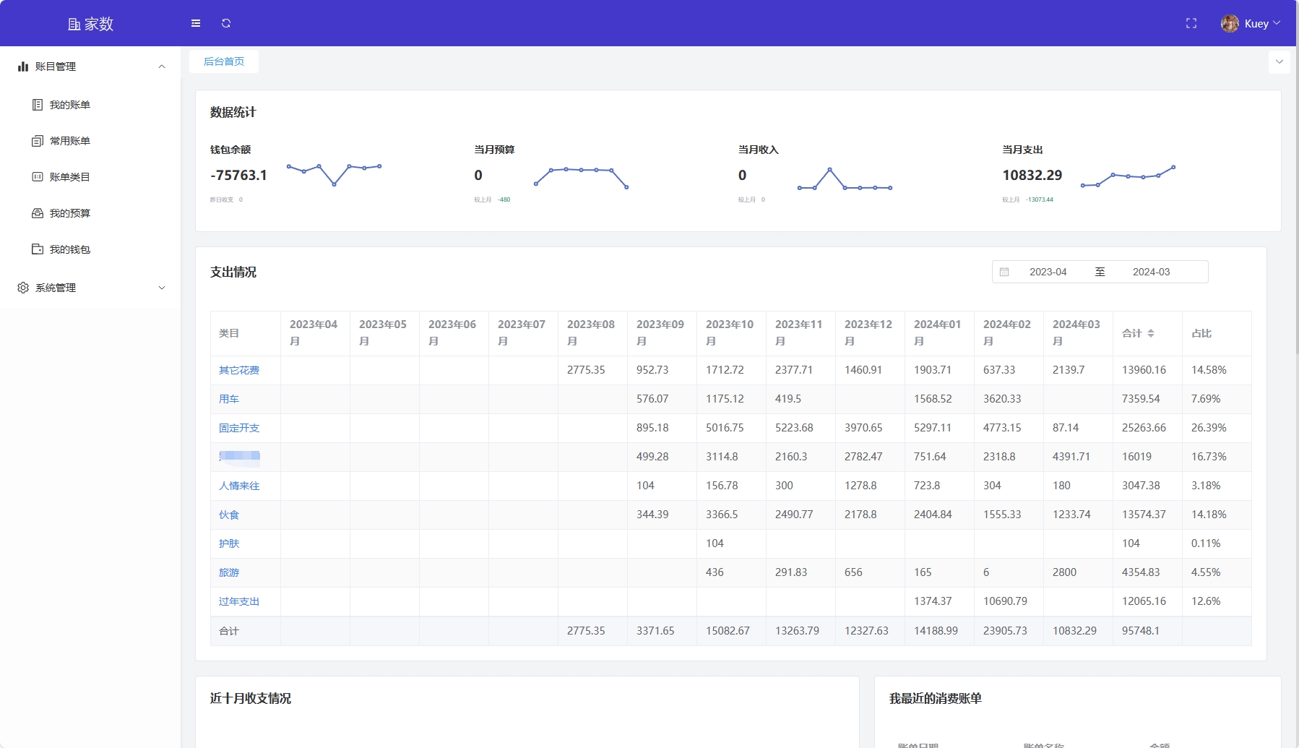This screenshot has height=748, width=1299.
Task: Open 账单类目 menu item
Action: pos(90,177)
